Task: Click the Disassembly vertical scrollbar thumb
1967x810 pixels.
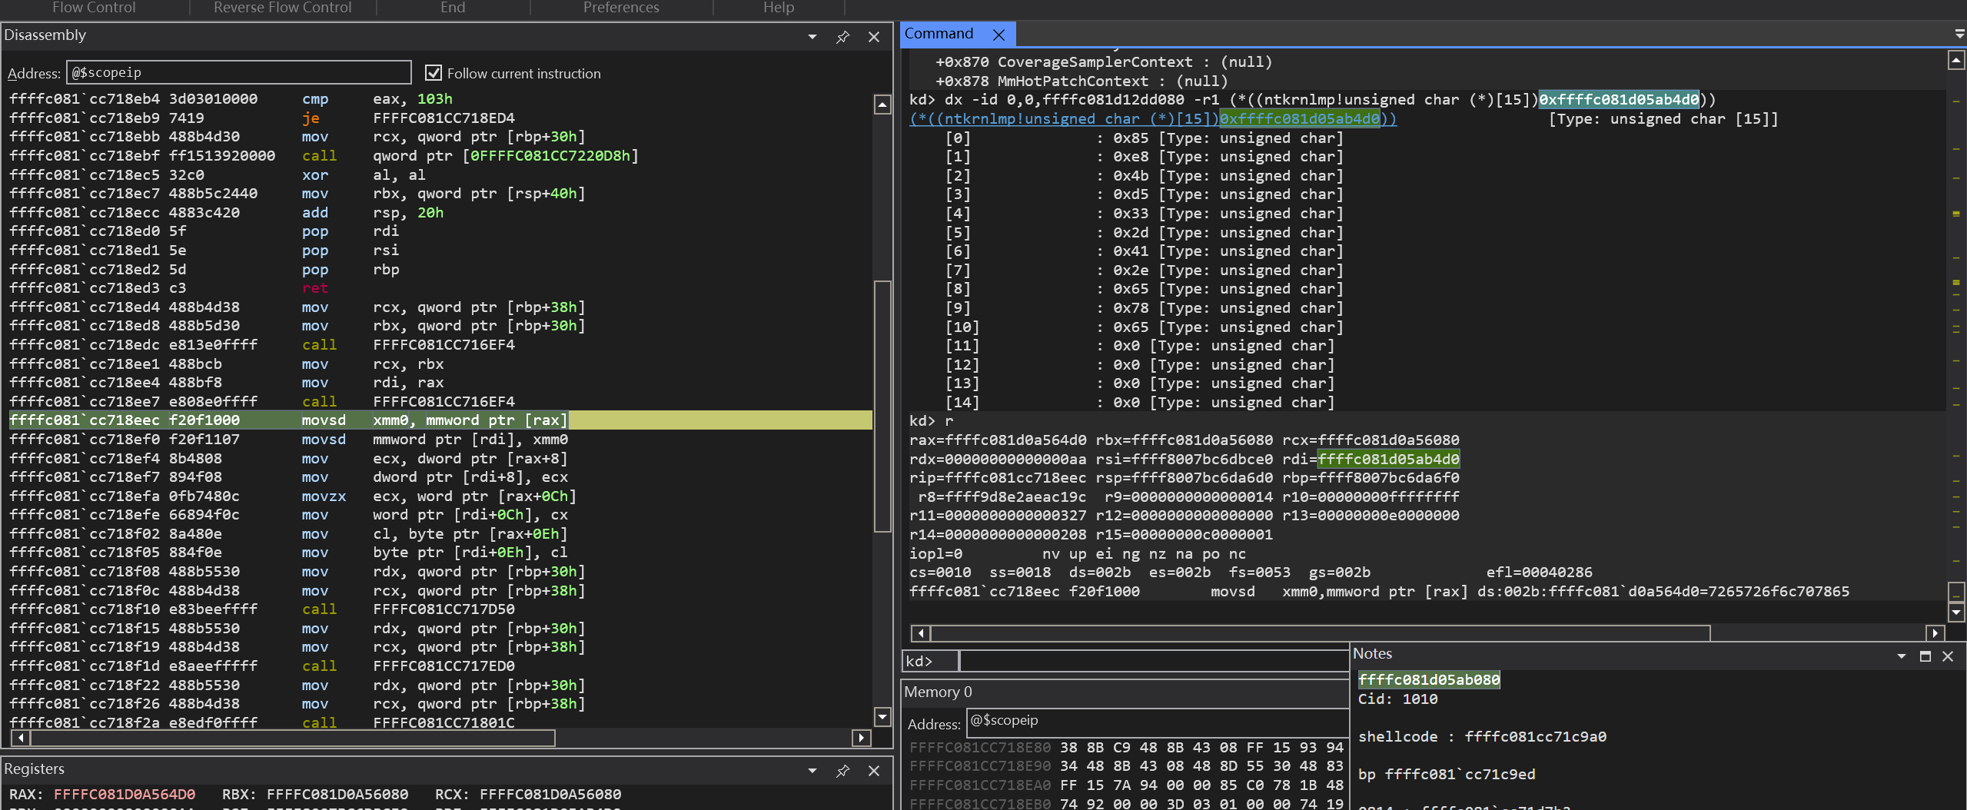Action: coord(882,406)
